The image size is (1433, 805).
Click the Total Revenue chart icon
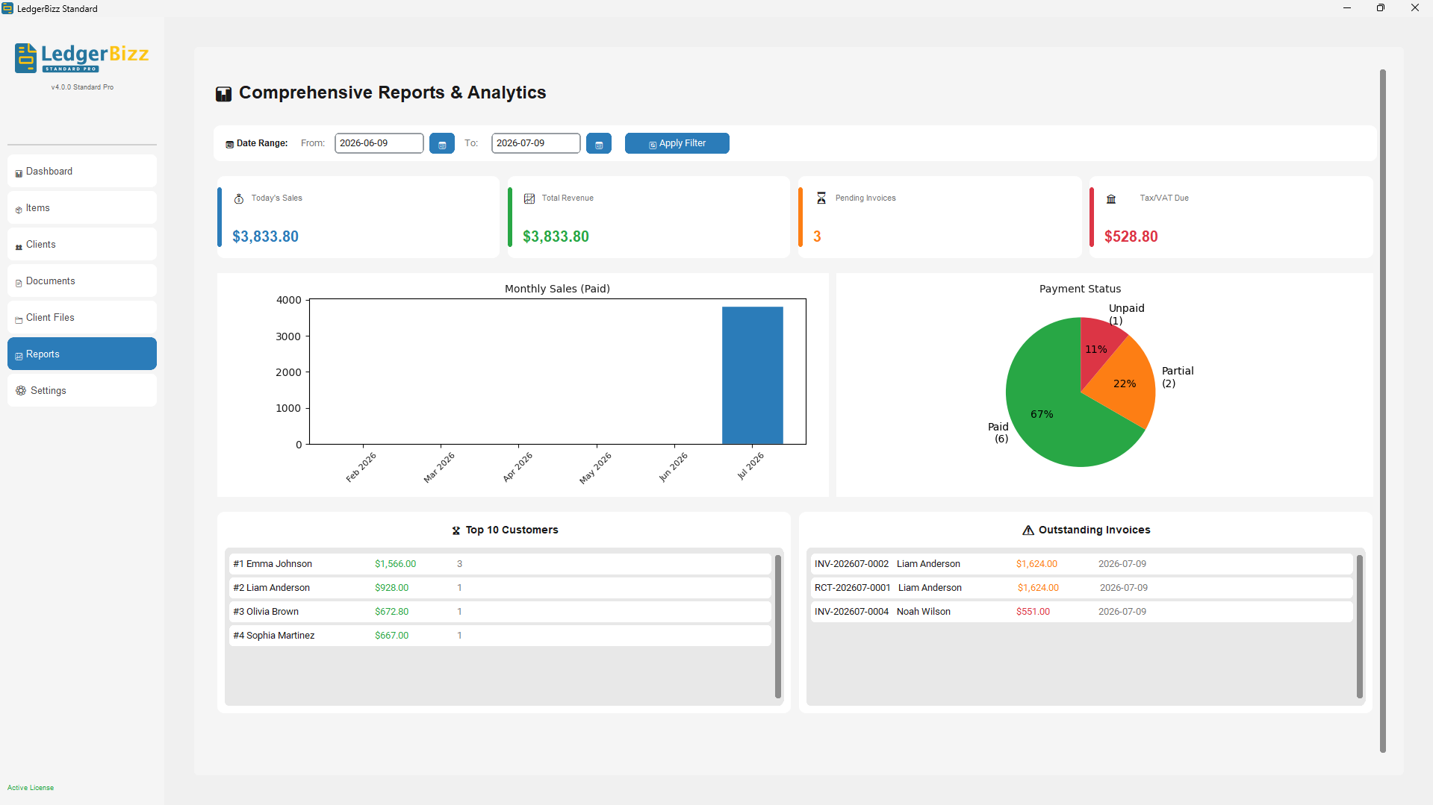point(529,198)
